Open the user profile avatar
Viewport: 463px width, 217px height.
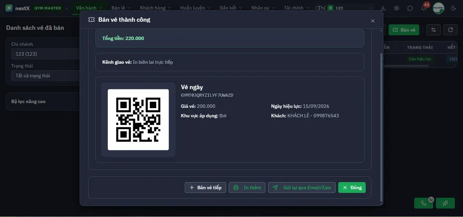tap(438, 8)
